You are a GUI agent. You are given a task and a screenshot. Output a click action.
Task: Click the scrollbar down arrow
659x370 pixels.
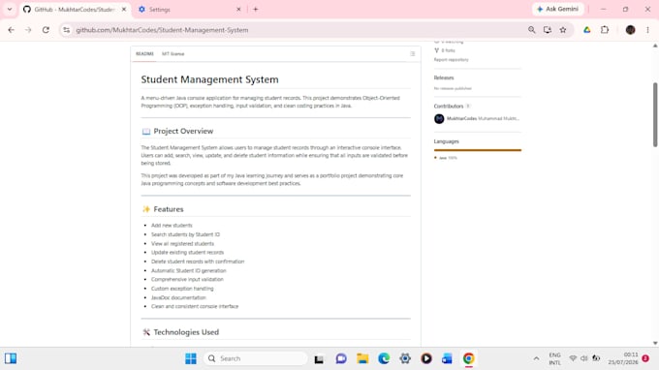point(655,343)
